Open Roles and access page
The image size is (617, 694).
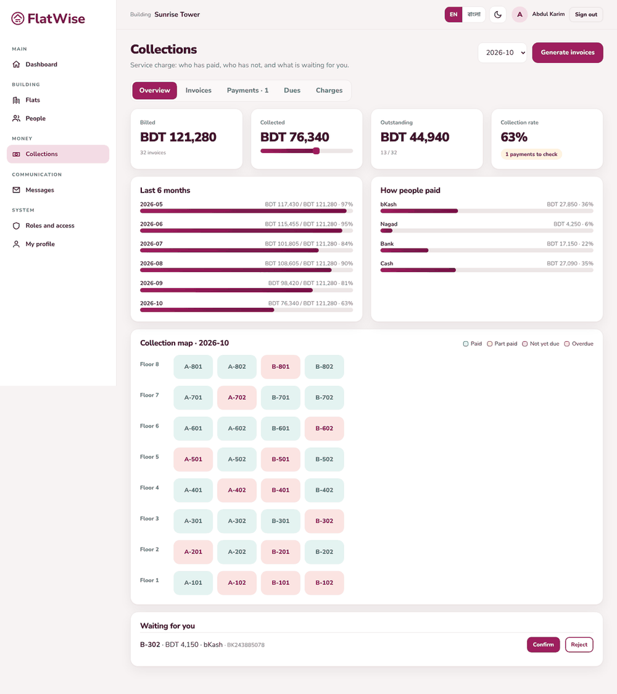click(58, 226)
